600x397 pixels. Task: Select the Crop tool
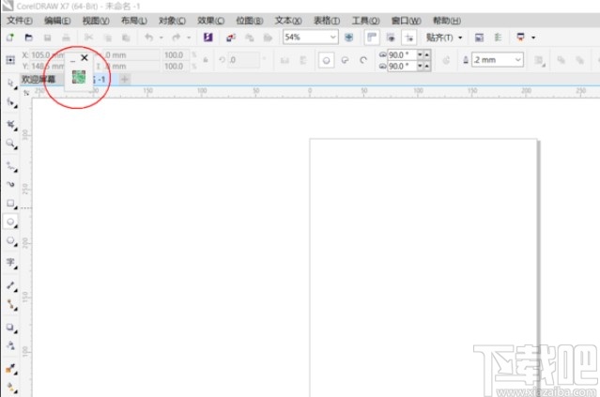pyautogui.click(x=10, y=125)
